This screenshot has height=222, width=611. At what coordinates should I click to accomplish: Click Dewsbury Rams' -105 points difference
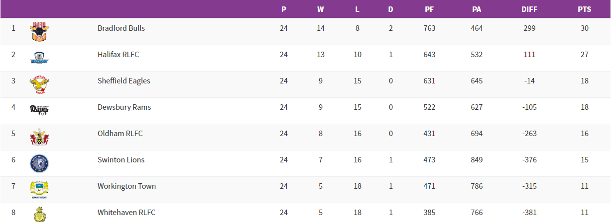click(x=529, y=107)
